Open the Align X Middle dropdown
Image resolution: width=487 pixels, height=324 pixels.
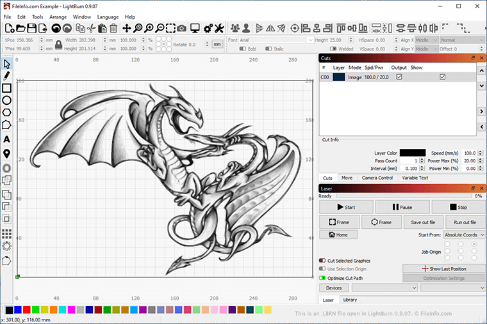click(x=426, y=40)
